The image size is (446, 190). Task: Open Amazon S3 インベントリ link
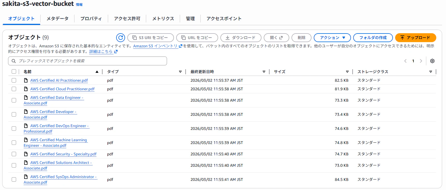click(x=158, y=46)
